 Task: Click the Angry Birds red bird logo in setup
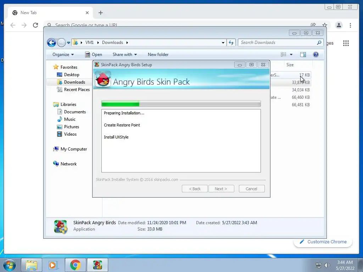103,79
